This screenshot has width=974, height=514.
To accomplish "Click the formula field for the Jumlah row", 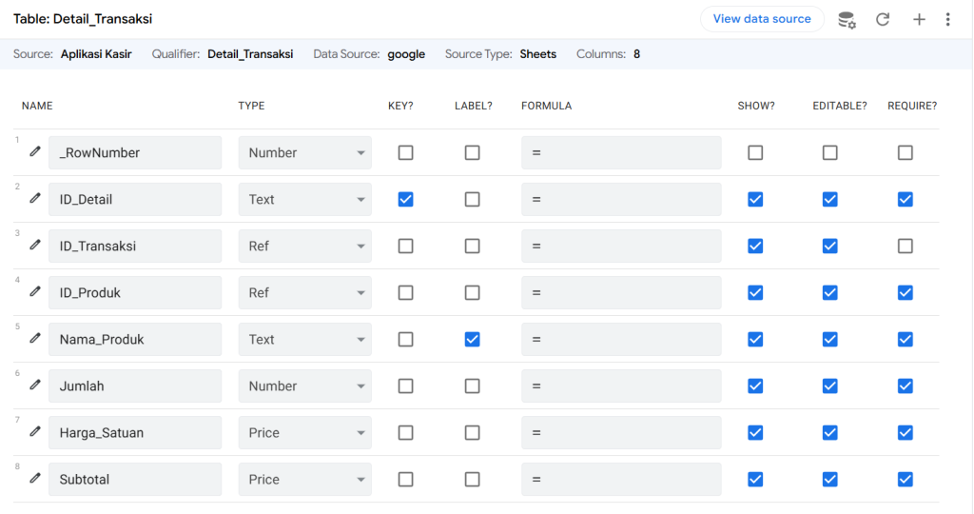I will [621, 385].
